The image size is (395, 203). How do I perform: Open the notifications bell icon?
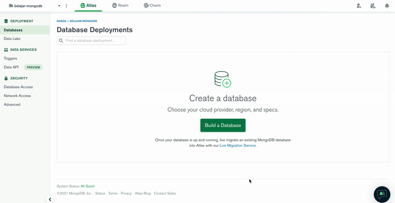(x=387, y=6)
